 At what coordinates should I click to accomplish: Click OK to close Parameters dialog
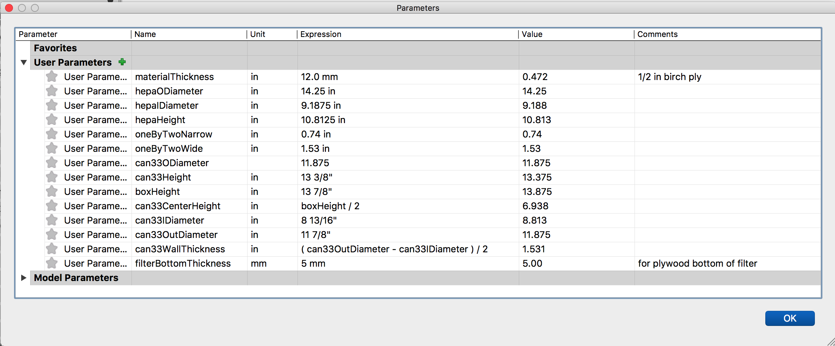790,318
